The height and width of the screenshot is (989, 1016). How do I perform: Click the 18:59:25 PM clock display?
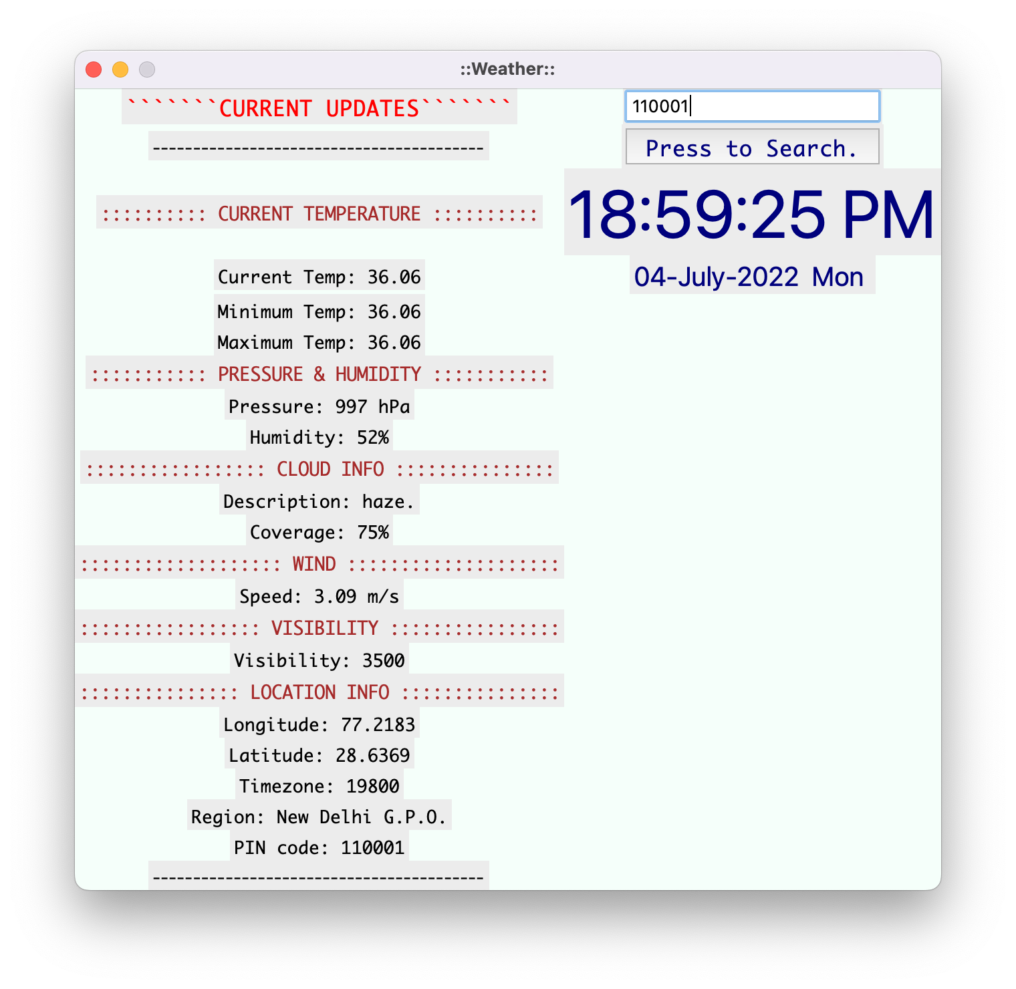(752, 213)
